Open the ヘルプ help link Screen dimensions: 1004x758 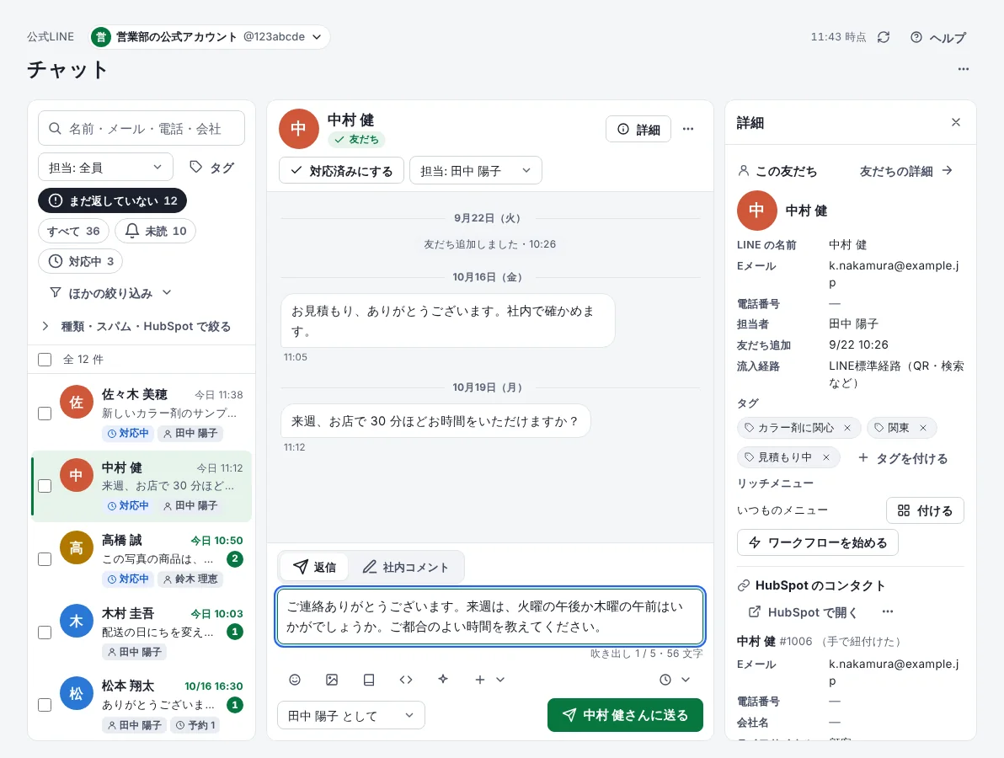coord(938,37)
